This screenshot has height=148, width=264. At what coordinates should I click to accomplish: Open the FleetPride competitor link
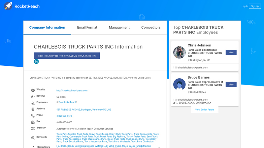61,146
